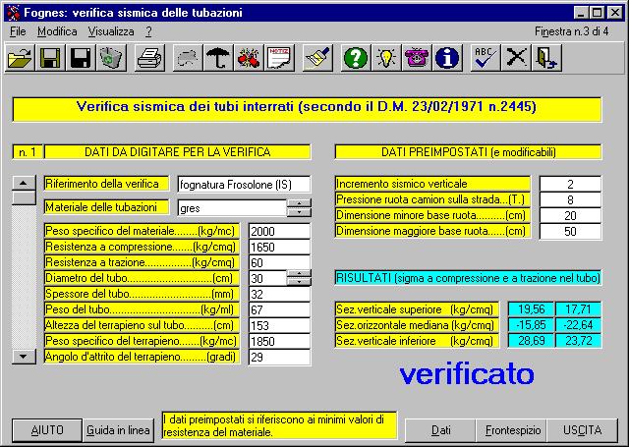Click the pink telephone toolbar icon
Screen dimensions: 629x447
tap(417, 59)
